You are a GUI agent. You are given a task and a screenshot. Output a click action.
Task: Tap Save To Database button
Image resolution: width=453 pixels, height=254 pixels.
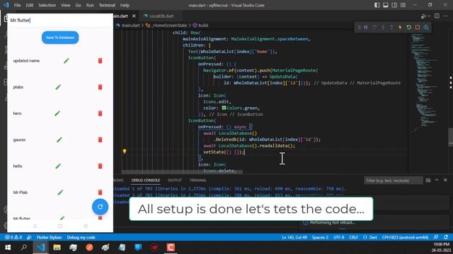[x=60, y=37]
